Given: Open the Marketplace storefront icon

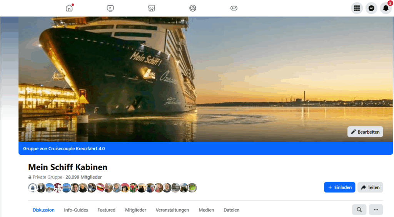Looking at the screenshot, I should coord(152,8).
